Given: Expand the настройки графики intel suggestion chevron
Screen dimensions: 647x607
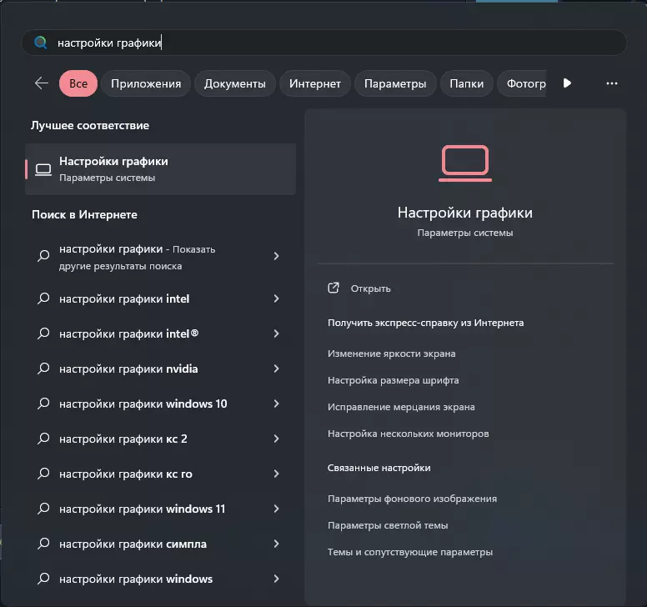Looking at the screenshot, I should pyautogui.click(x=276, y=298).
